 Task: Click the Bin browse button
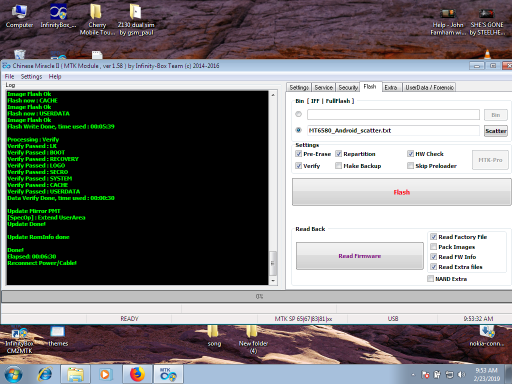495,114
